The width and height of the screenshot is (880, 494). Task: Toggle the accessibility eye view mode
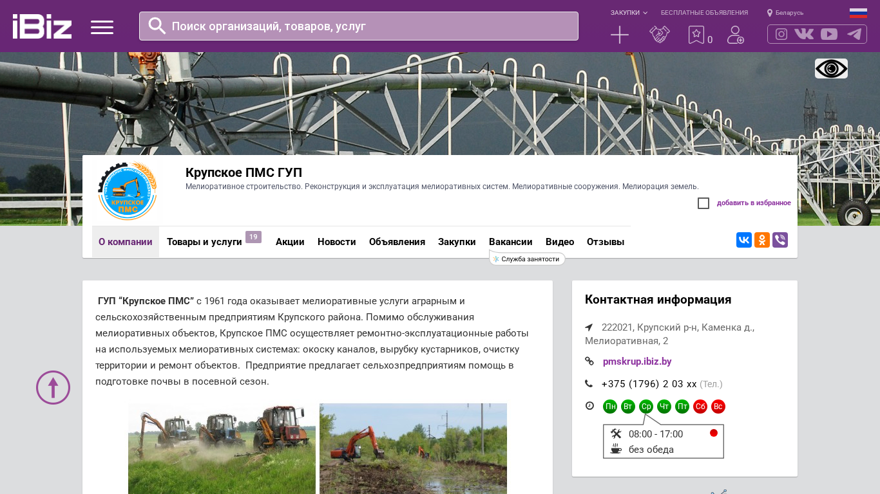(x=831, y=68)
